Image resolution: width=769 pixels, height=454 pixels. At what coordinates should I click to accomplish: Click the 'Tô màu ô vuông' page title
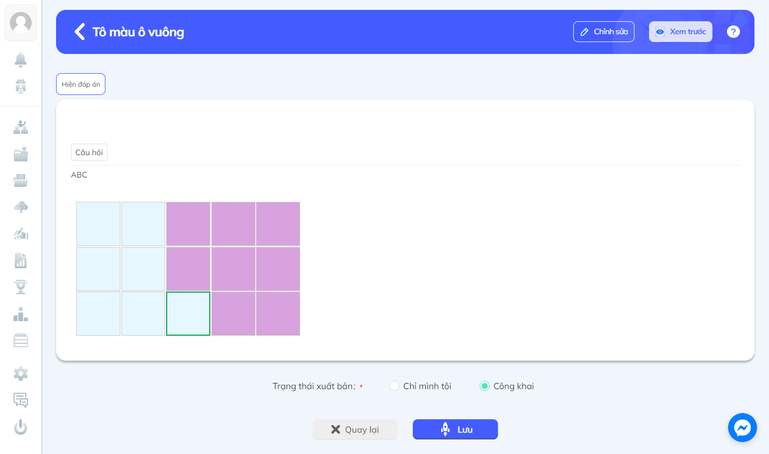click(138, 32)
